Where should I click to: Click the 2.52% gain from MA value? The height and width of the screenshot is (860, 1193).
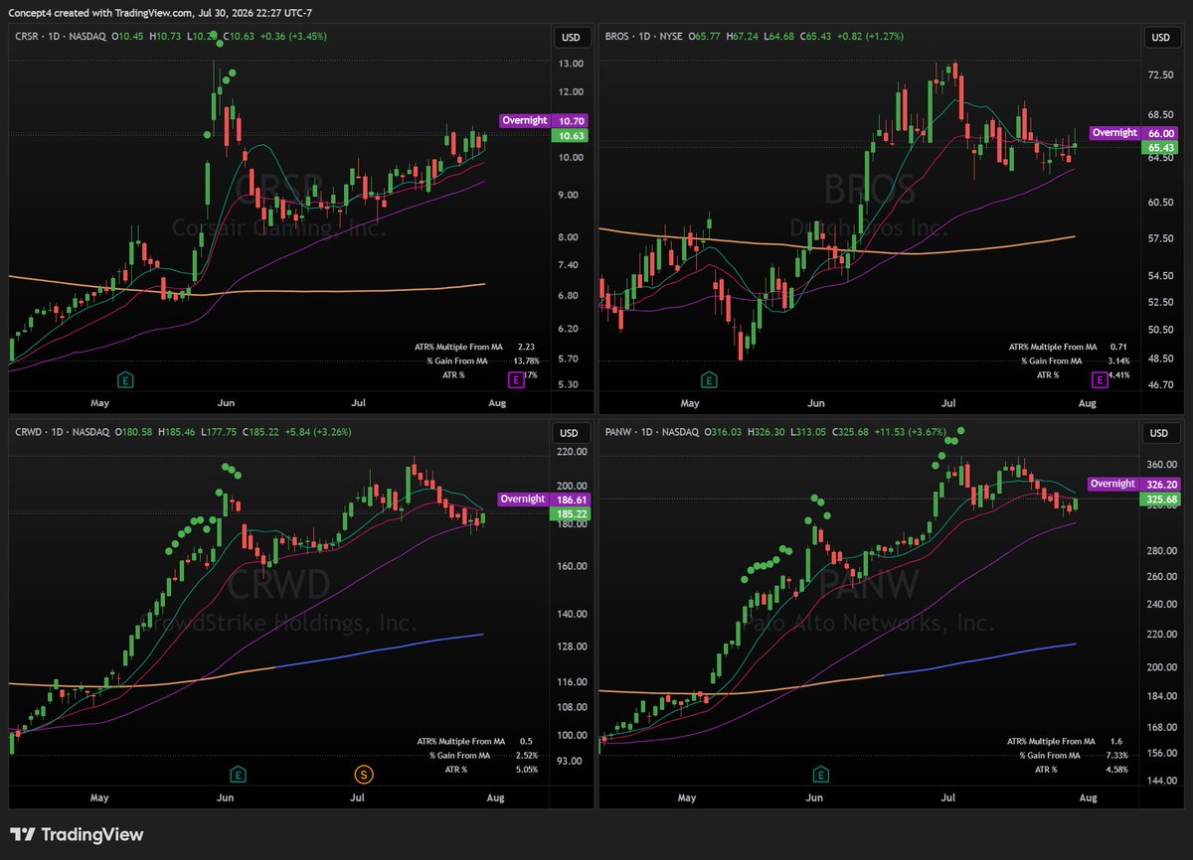coord(527,756)
